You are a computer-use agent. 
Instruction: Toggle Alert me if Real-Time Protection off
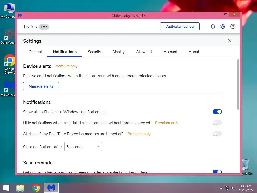[x=217, y=134]
